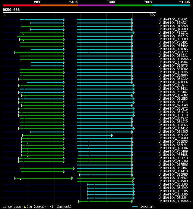193x209 pixels.
Task: Click the ~100% legend label
Action: point(185,2)
